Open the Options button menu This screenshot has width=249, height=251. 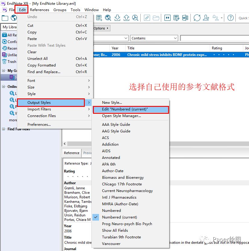101,28
